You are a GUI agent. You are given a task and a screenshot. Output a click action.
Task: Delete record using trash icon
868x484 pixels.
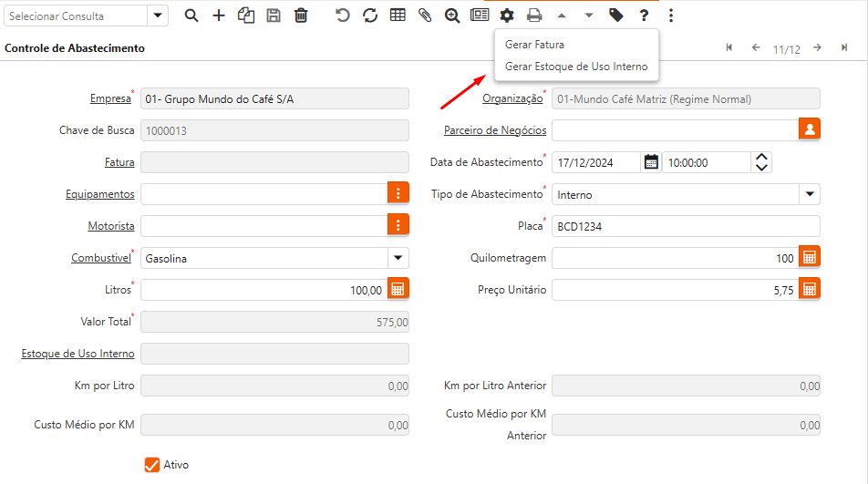301,15
